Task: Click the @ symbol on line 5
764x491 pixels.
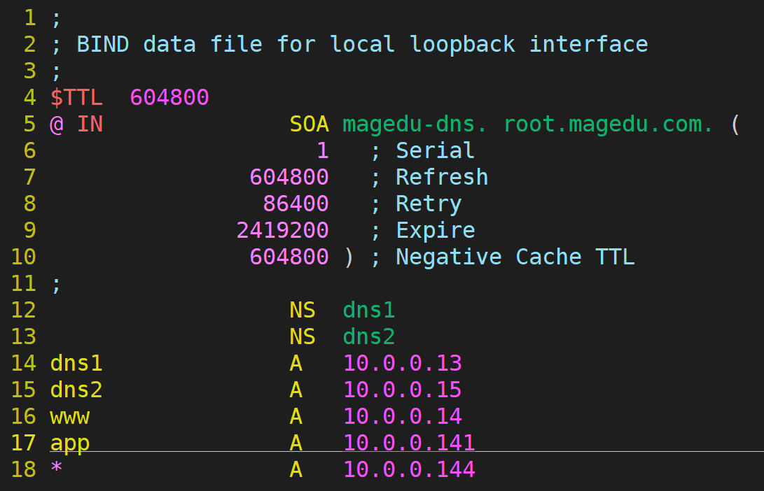Action: click(x=57, y=124)
